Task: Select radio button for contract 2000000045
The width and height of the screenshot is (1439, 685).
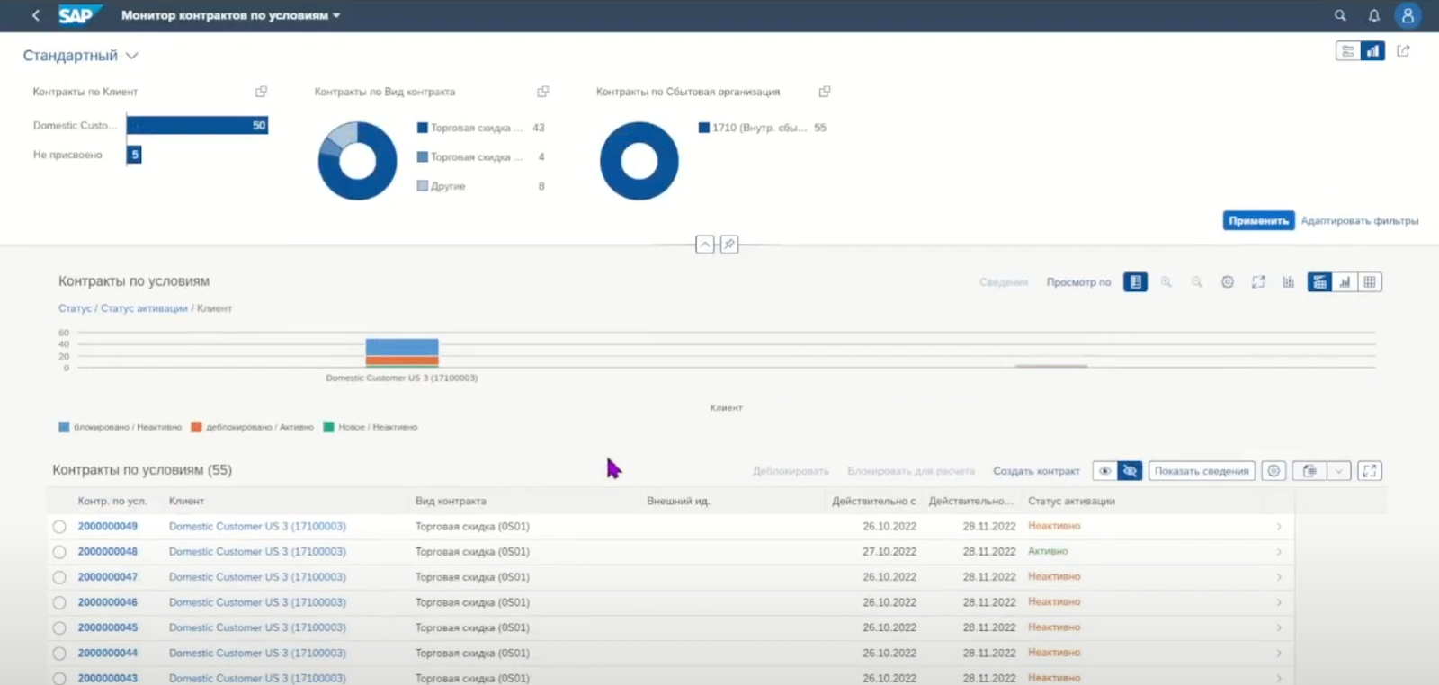Action: click(59, 627)
